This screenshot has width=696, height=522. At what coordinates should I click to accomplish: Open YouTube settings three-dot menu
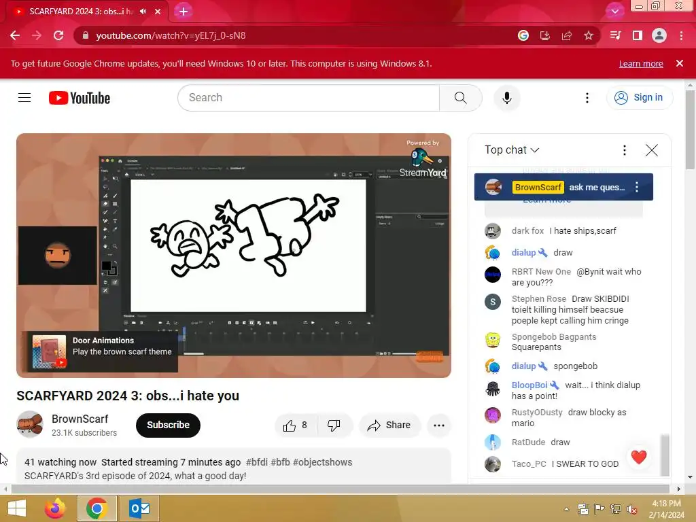(x=587, y=98)
